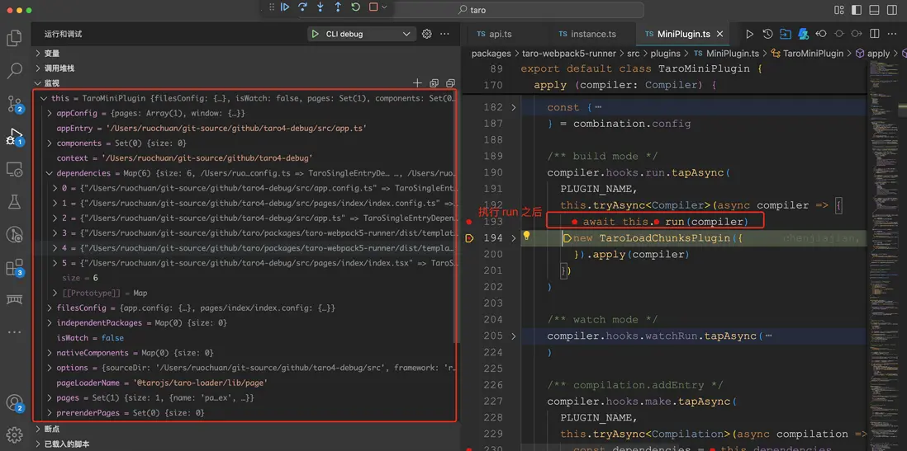Screen dimensions: 907x451
Task: Stop the debug session
Action: coord(373,7)
